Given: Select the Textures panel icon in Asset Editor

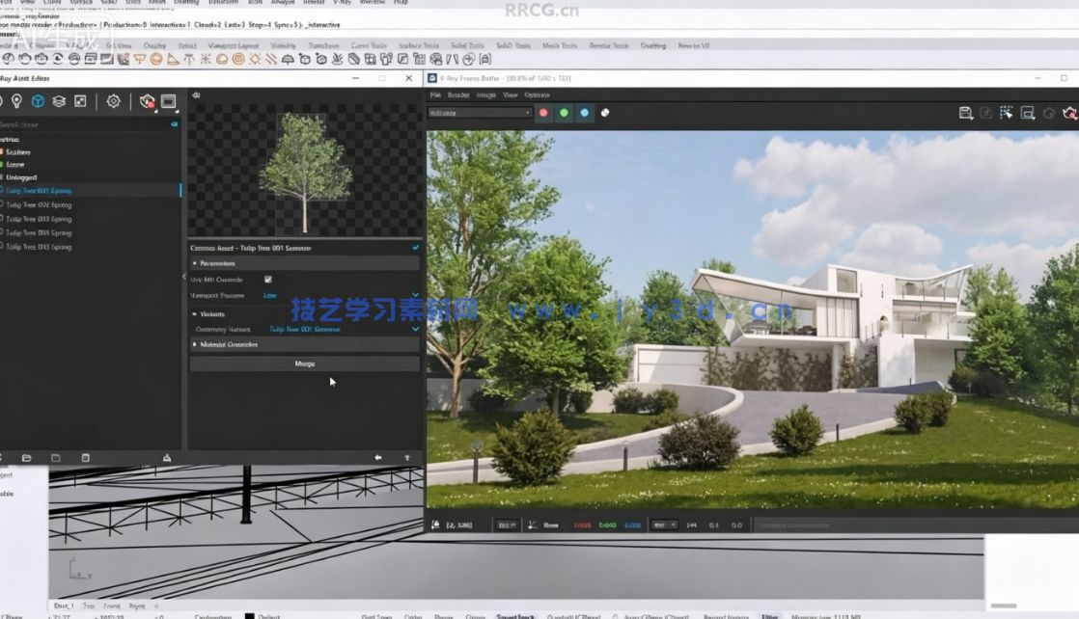Looking at the screenshot, I should click(x=59, y=100).
